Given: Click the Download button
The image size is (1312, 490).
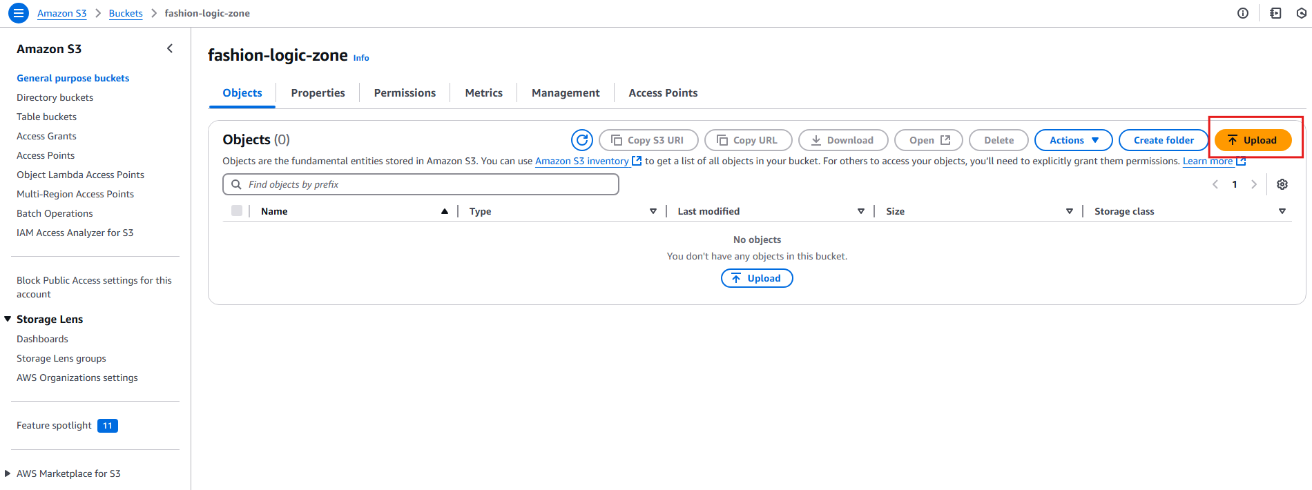Looking at the screenshot, I should [x=843, y=140].
